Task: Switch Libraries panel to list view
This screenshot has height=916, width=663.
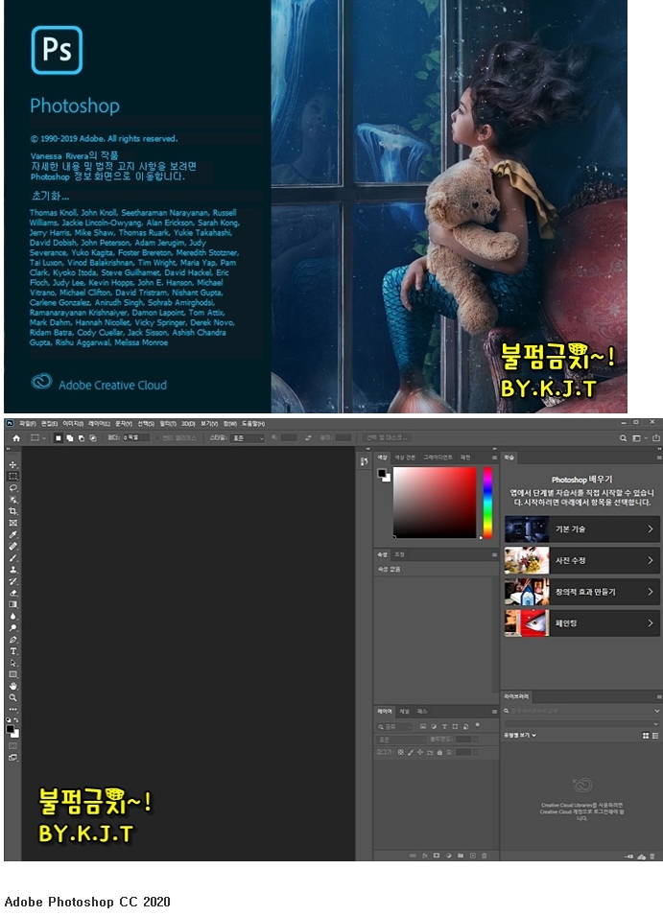Action: pos(655,736)
